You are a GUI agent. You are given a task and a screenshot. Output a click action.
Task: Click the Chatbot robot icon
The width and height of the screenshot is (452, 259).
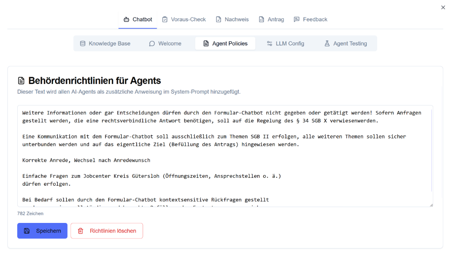(126, 19)
